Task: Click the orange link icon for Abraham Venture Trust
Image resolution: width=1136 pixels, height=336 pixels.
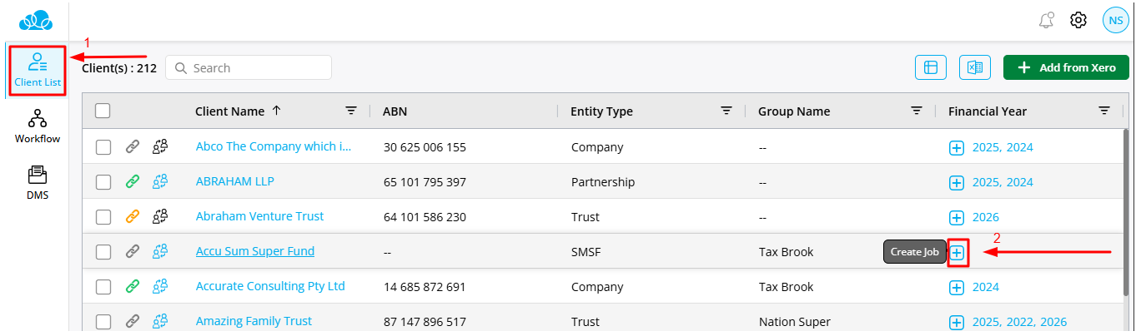Action: pyautogui.click(x=133, y=217)
